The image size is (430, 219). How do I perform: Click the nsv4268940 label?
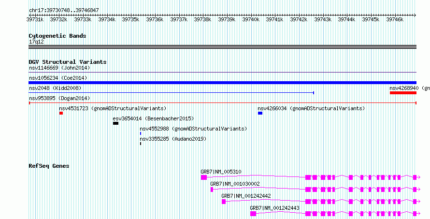[x=410, y=88]
